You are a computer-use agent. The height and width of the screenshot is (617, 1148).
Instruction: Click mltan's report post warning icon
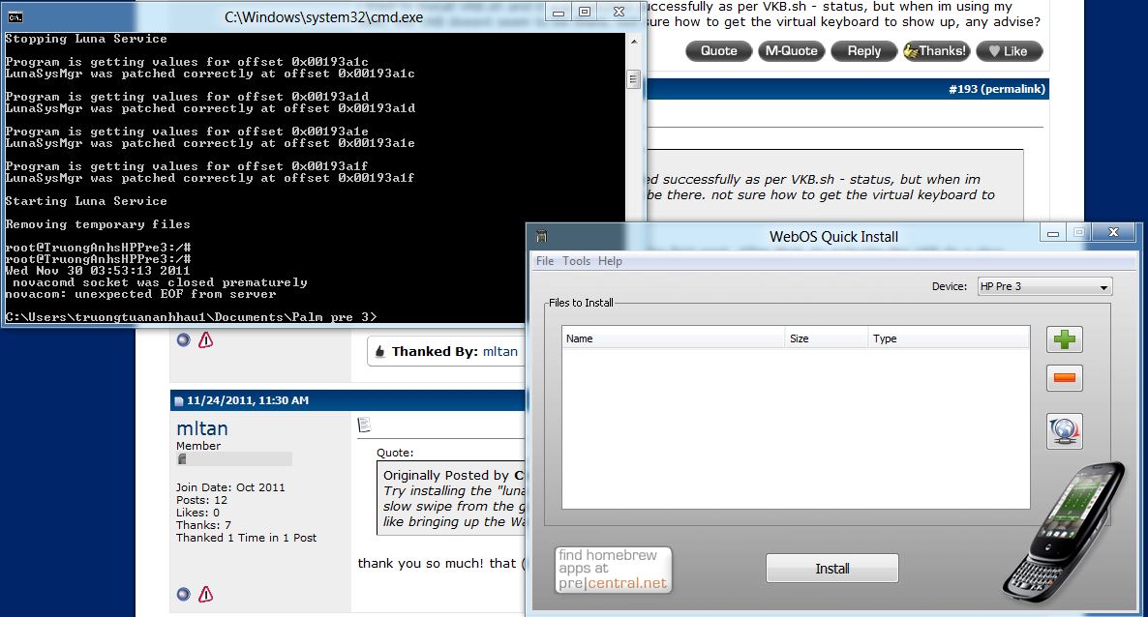pos(205,594)
